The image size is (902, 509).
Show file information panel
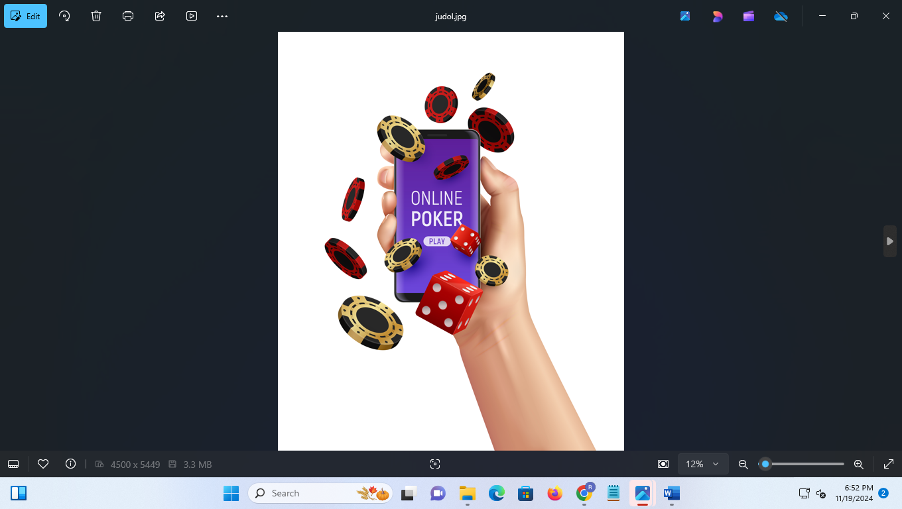click(x=70, y=464)
